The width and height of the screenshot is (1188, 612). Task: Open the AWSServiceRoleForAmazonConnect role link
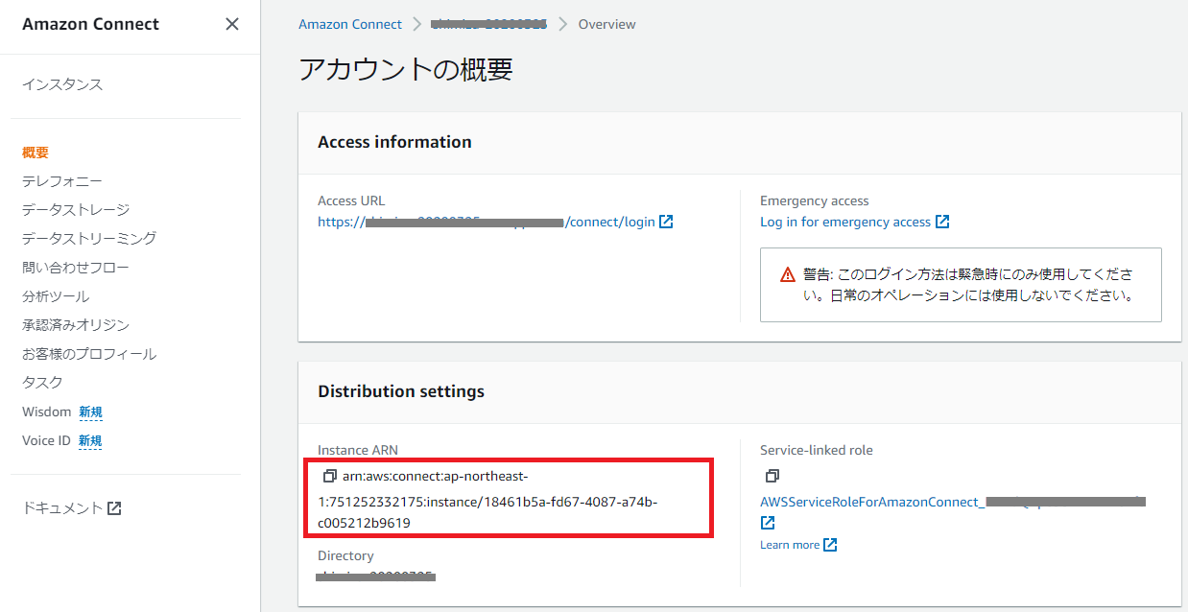pyautogui.click(x=953, y=502)
